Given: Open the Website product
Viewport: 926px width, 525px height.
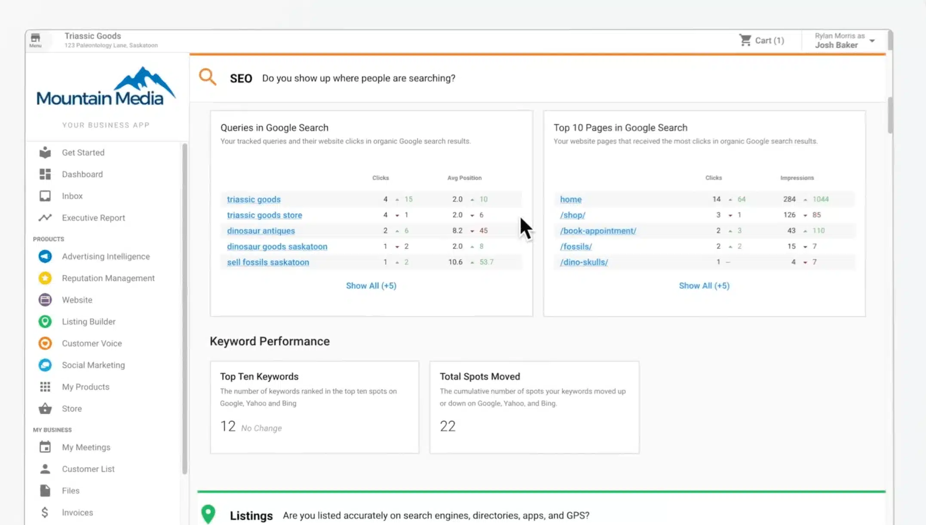Looking at the screenshot, I should pyautogui.click(x=77, y=300).
